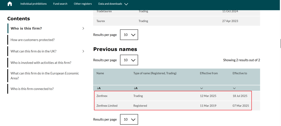Navigate to Who is this firm connected to?

[x=32, y=89]
